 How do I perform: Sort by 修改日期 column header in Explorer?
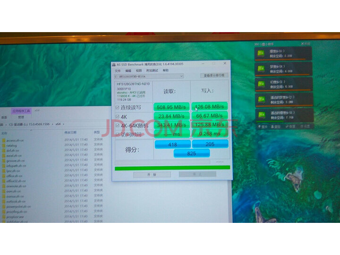(70, 133)
